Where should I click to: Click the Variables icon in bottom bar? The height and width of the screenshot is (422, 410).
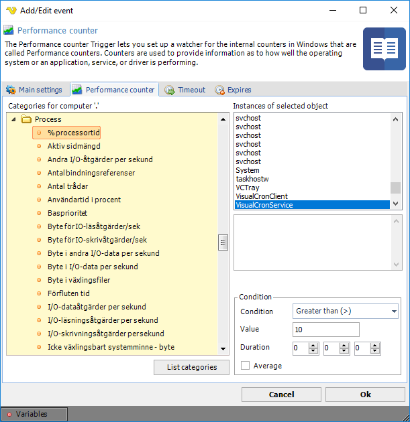point(9,414)
